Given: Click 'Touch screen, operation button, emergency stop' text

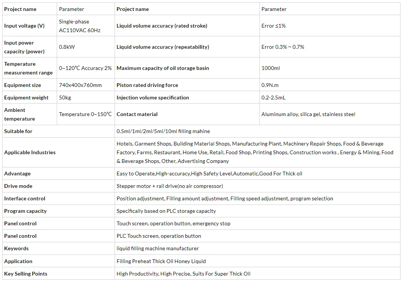Looking at the screenshot, I should [173, 223].
